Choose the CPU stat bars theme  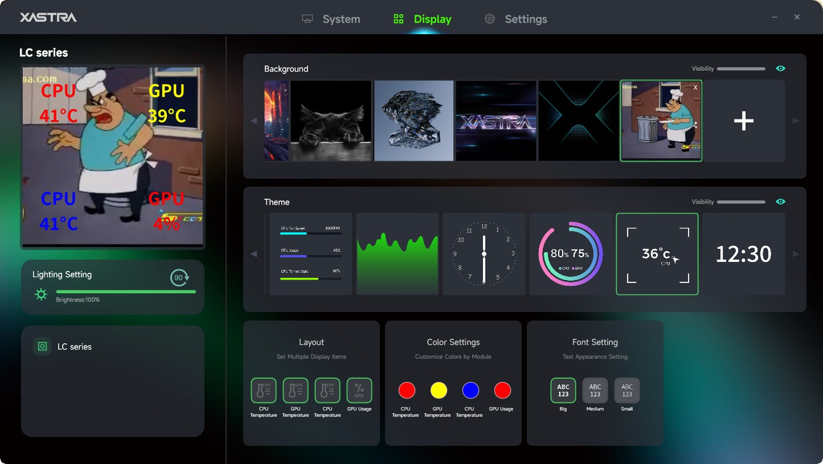[310, 254]
